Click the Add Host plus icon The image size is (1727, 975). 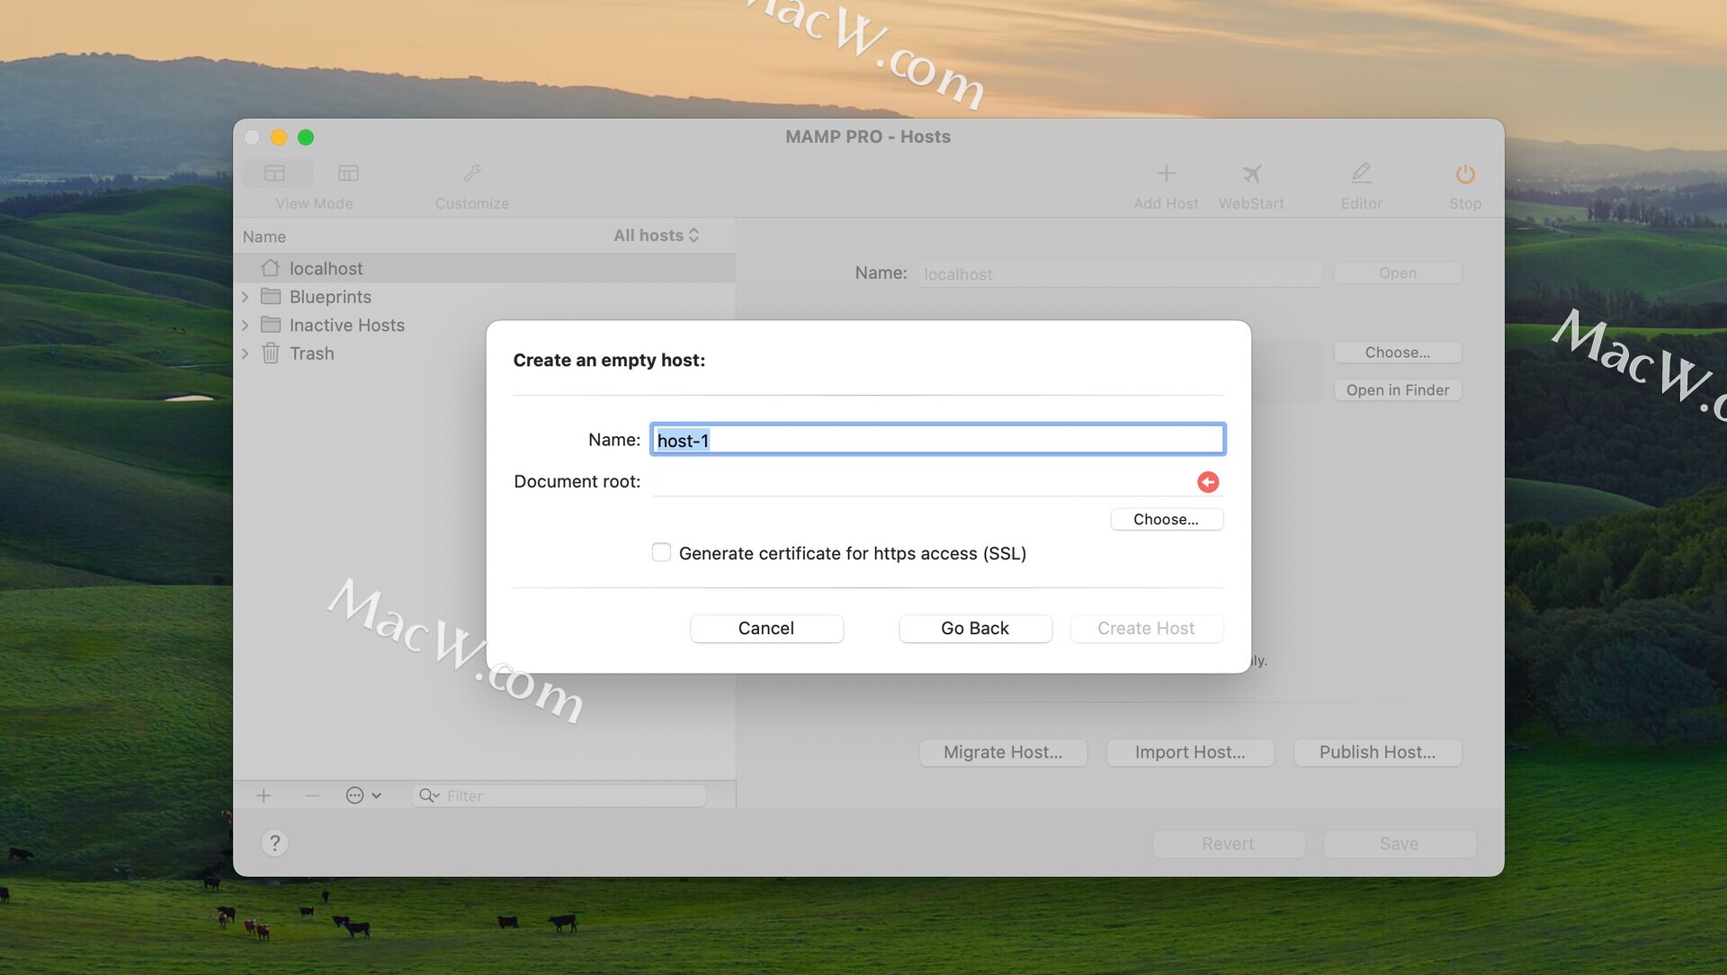tap(1166, 173)
